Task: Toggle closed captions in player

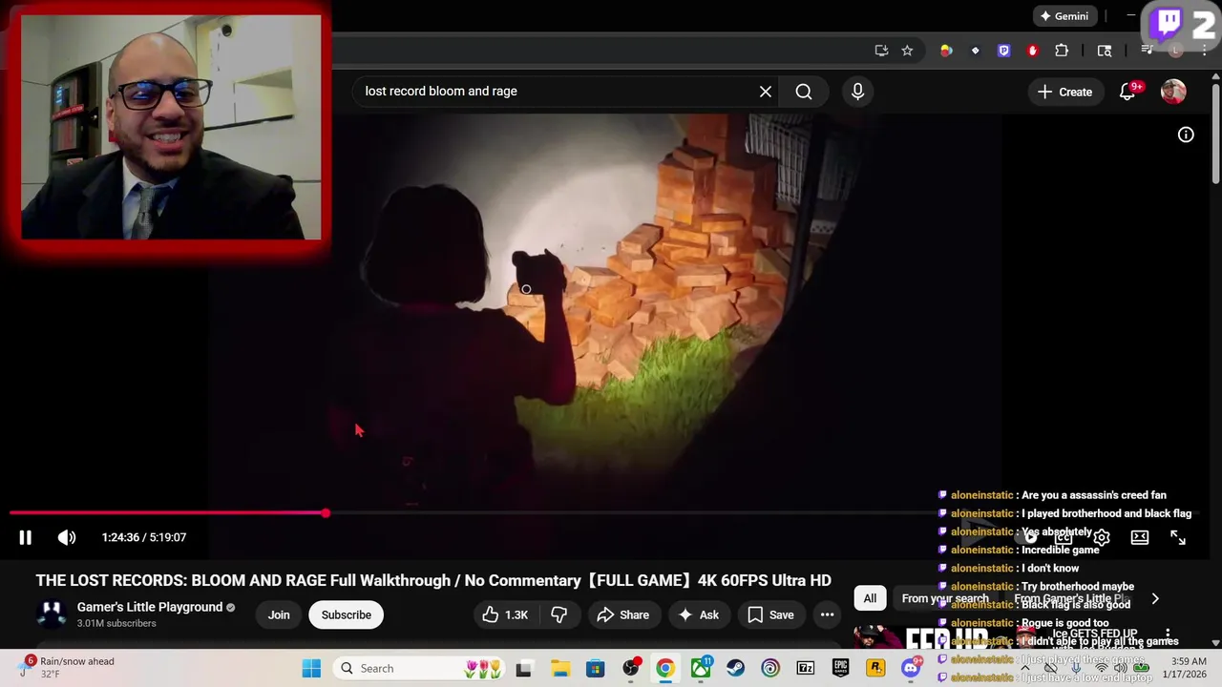Action: click(1063, 537)
